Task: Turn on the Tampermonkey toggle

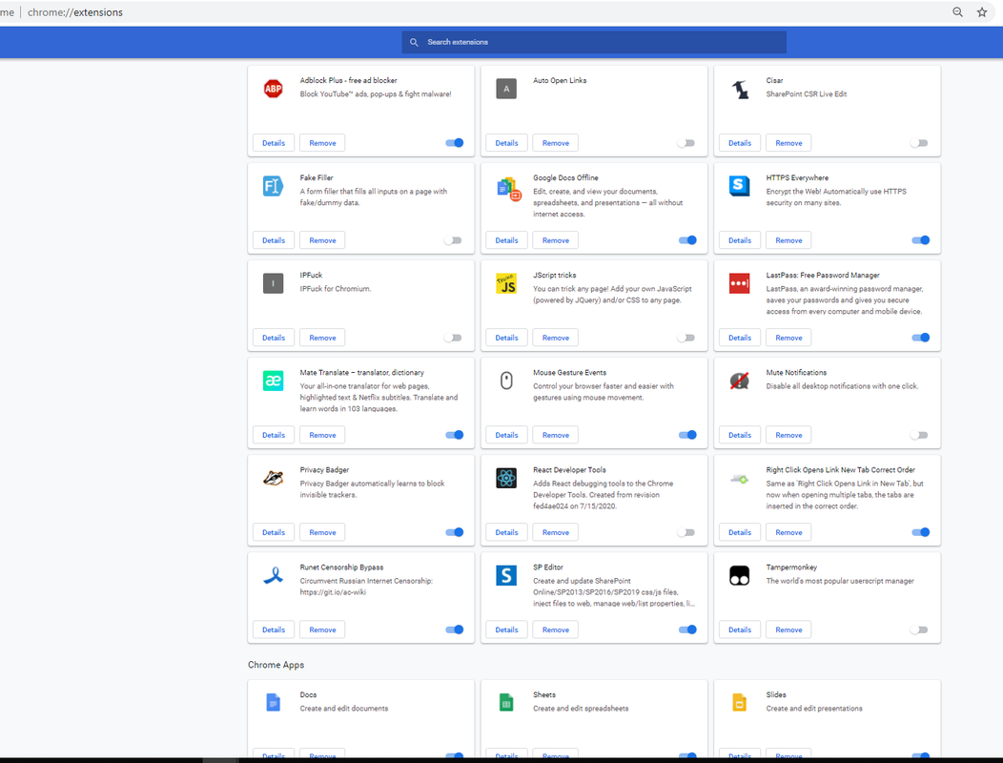Action: tap(919, 629)
